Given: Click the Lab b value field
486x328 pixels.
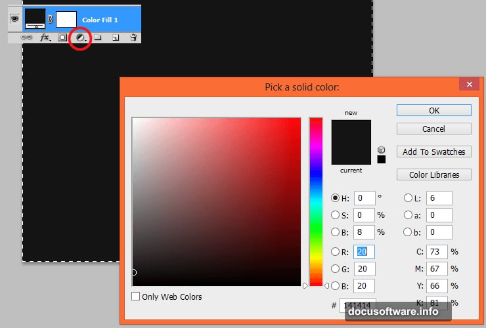Looking at the screenshot, I should [x=439, y=232].
